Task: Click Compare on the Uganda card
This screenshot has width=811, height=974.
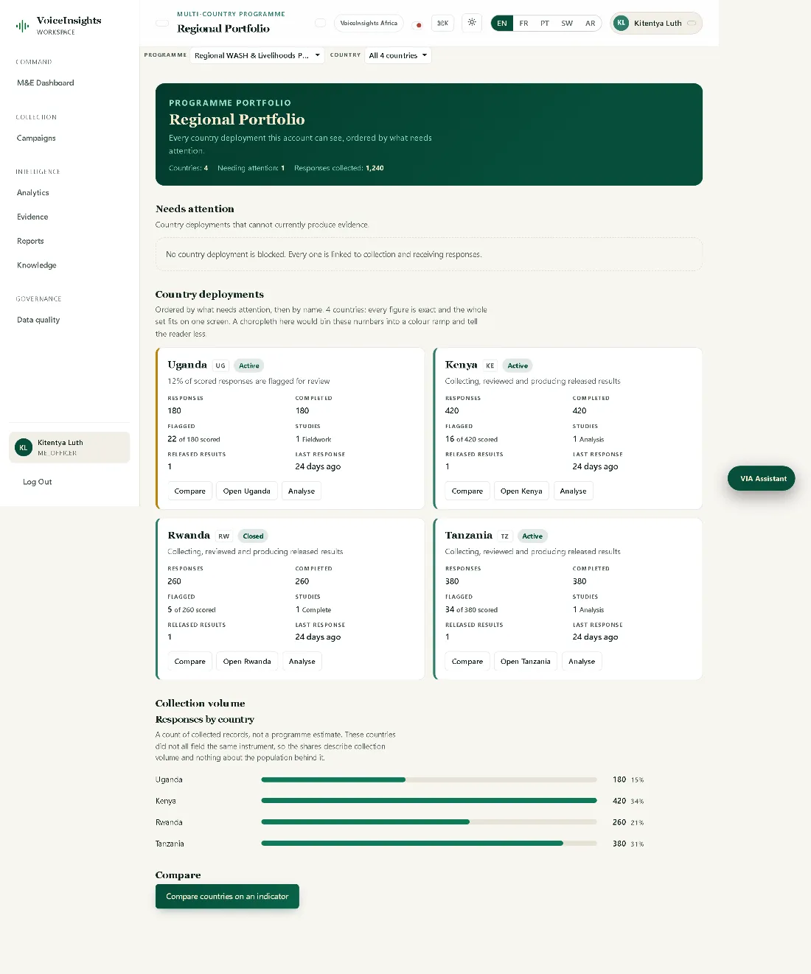Action: click(190, 491)
